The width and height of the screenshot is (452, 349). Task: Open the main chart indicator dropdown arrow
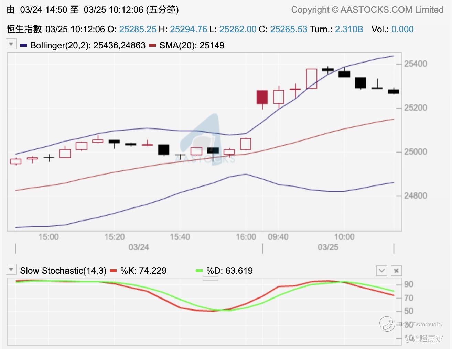point(11,44)
